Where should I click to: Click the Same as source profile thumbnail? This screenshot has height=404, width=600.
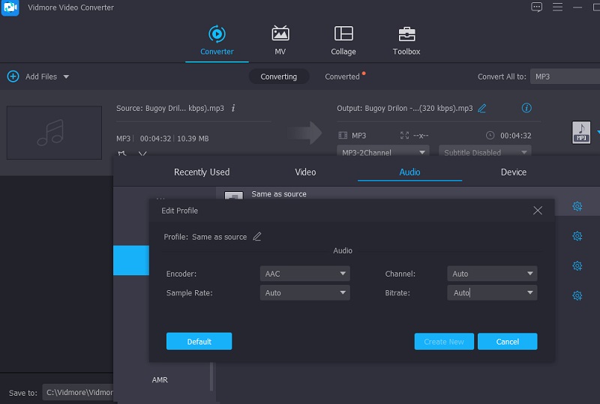click(234, 195)
